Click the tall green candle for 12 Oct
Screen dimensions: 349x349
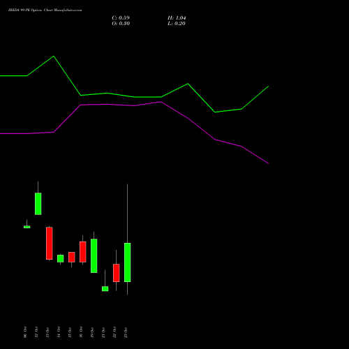coord(38,204)
